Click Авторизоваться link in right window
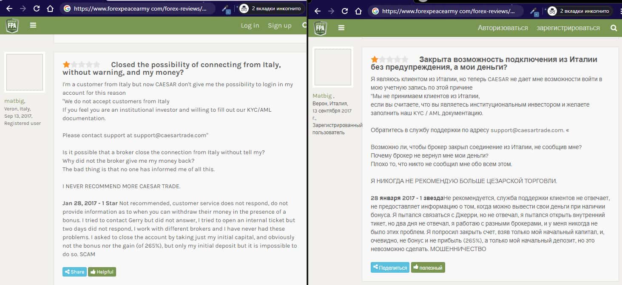The height and width of the screenshot is (285, 622). pos(503,28)
